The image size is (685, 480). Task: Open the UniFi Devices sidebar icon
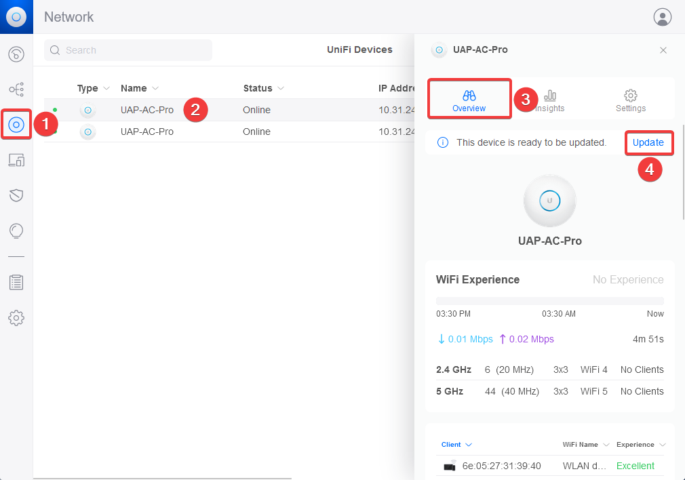click(16, 125)
